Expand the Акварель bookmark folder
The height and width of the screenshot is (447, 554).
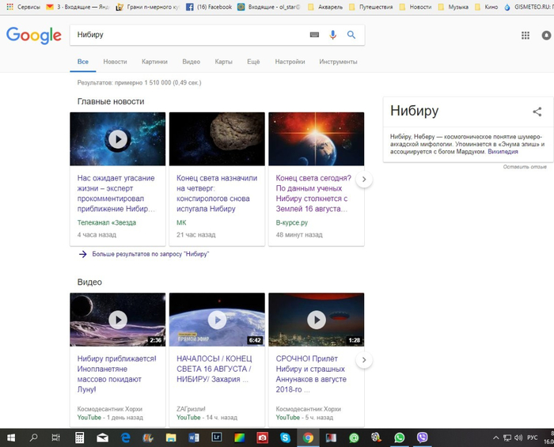(325, 6)
